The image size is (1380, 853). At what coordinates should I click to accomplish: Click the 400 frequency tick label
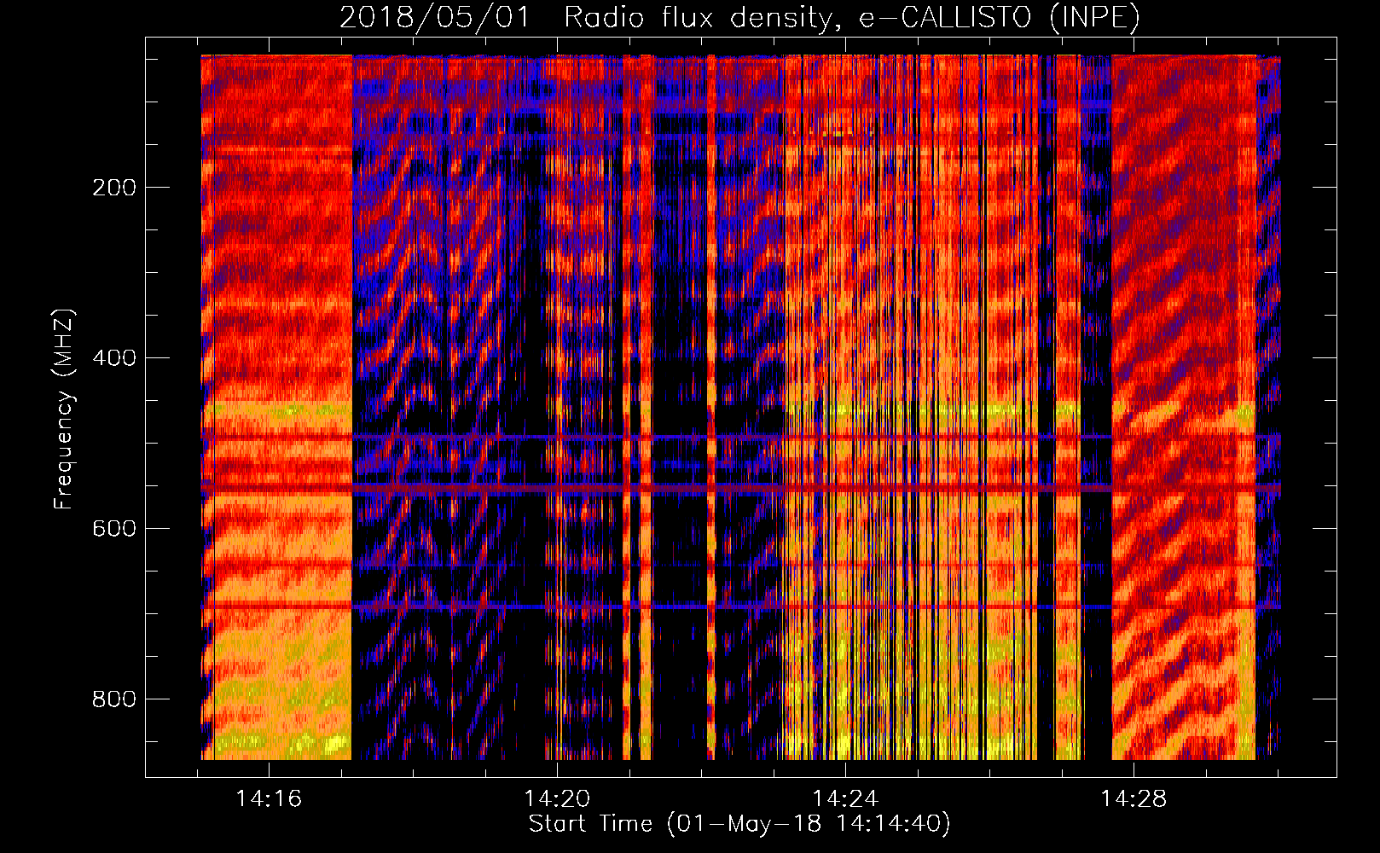click(114, 358)
